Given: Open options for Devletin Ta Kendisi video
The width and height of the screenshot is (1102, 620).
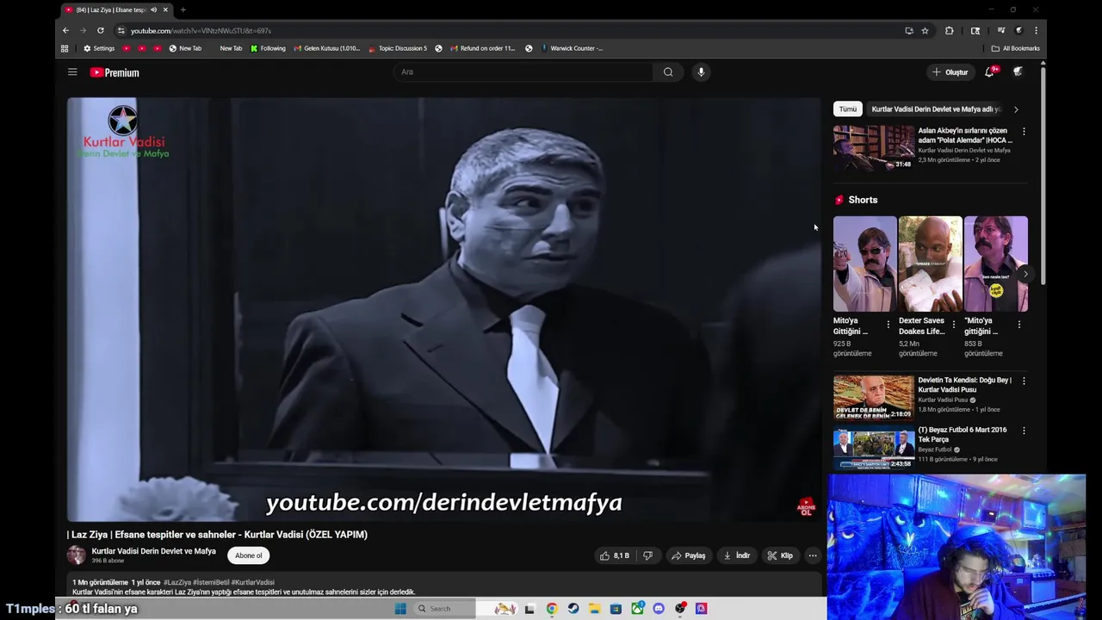Looking at the screenshot, I should pos(1024,381).
